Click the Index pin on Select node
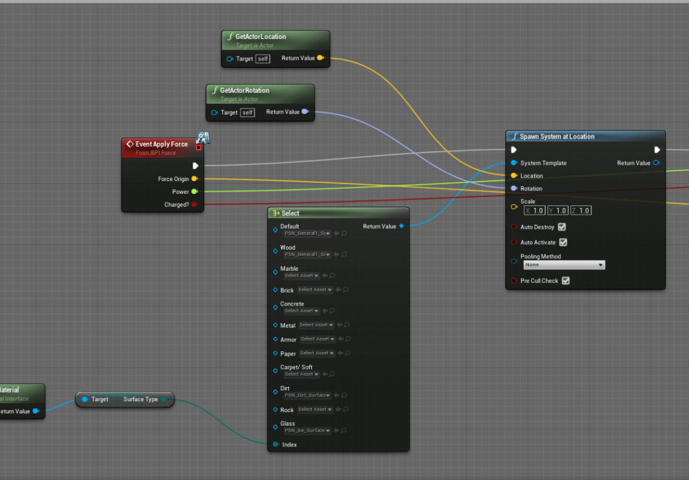 click(275, 444)
